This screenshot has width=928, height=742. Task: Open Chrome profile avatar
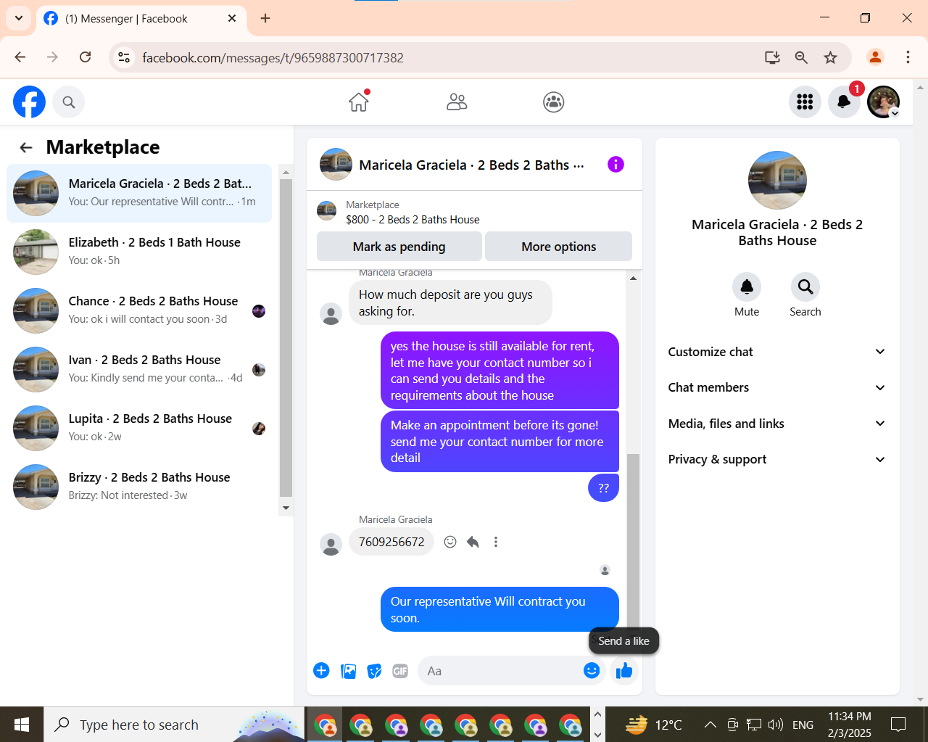[x=875, y=57]
